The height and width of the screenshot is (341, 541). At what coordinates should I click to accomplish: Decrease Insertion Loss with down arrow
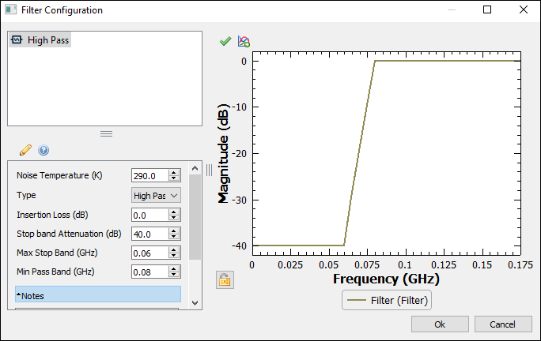tap(174, 219)
